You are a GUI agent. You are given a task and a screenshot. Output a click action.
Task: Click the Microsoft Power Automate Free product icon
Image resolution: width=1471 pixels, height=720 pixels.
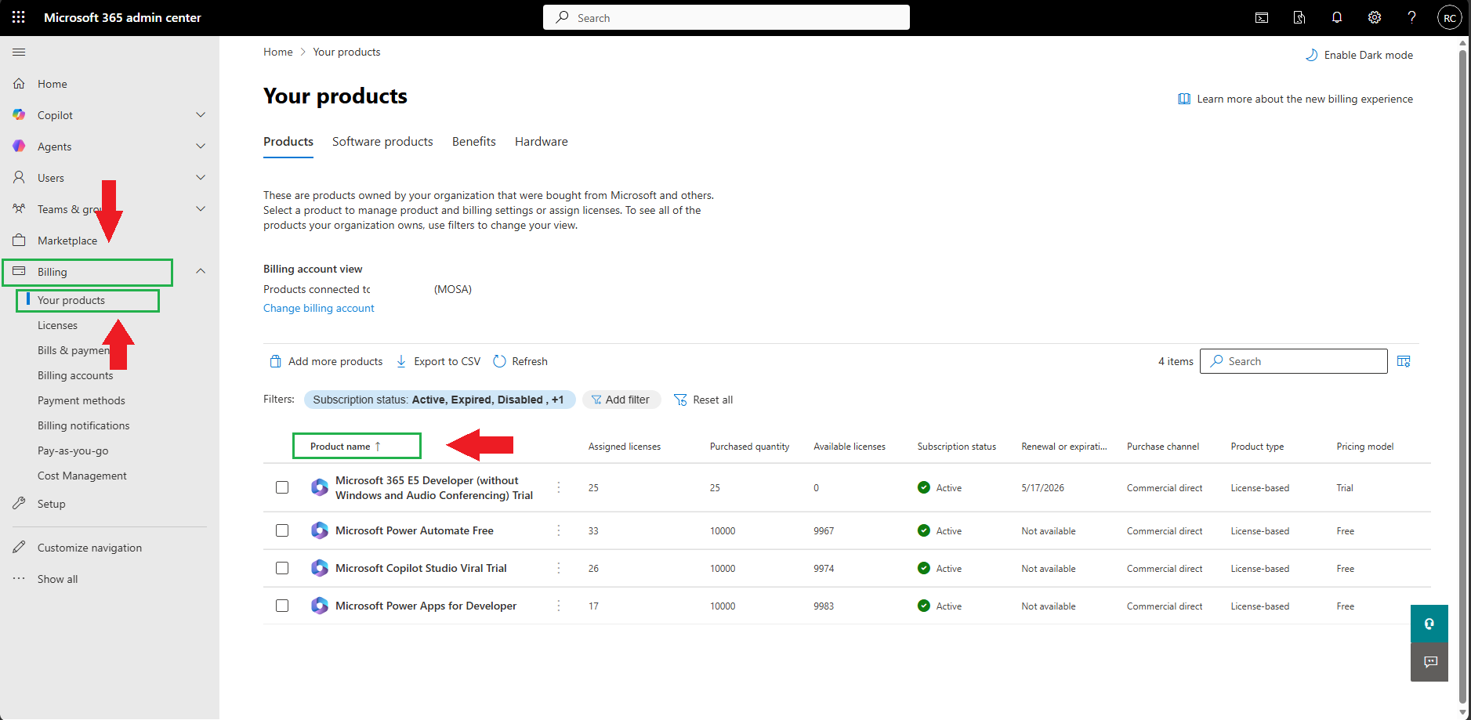319,530
